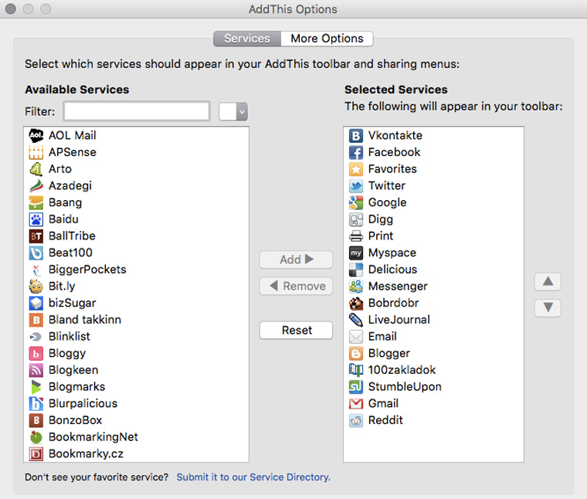
Task: Select the bizSugar cube icon
Action: point(36,304)
